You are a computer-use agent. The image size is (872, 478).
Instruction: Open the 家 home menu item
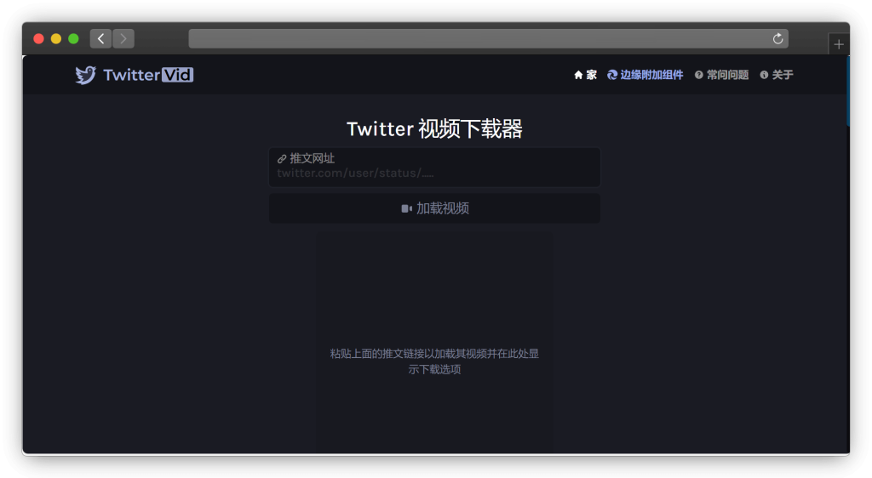coord(591,75)
